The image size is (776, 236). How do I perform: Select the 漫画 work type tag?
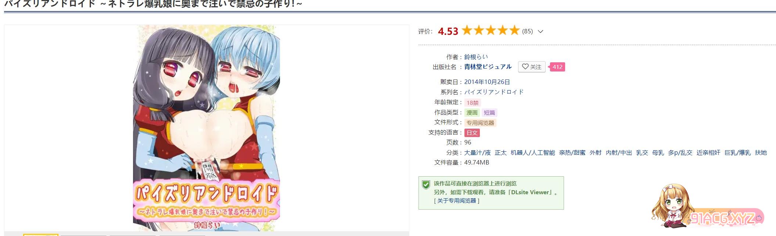[472, 113]
